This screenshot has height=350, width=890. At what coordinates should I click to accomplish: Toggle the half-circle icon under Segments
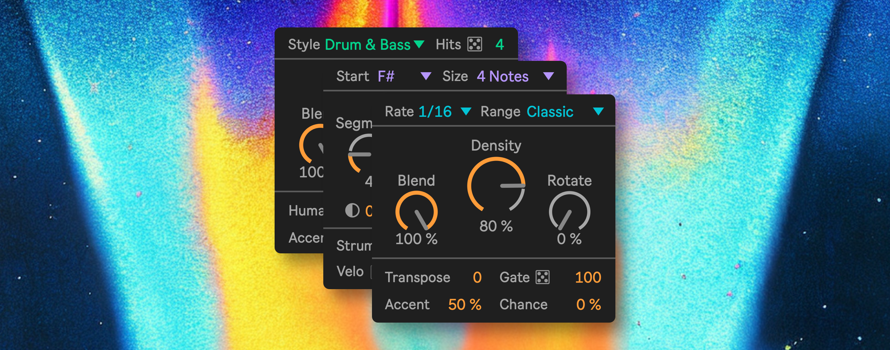[x=352, y=210]
